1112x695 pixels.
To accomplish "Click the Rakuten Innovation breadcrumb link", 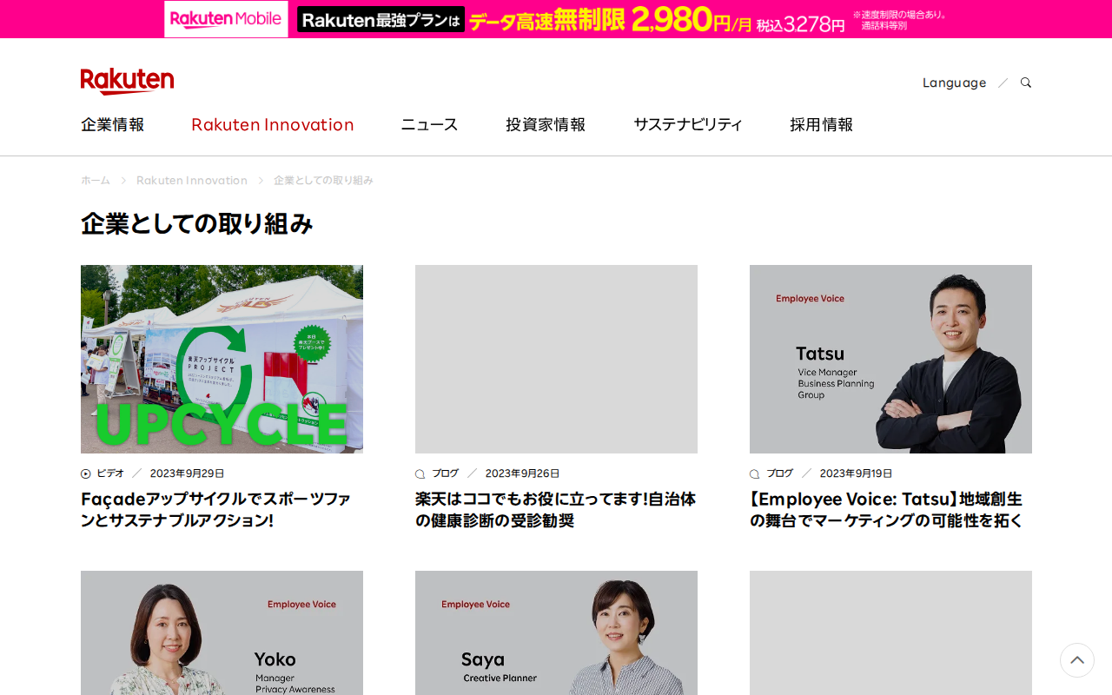I will click(x=192, y=180).
